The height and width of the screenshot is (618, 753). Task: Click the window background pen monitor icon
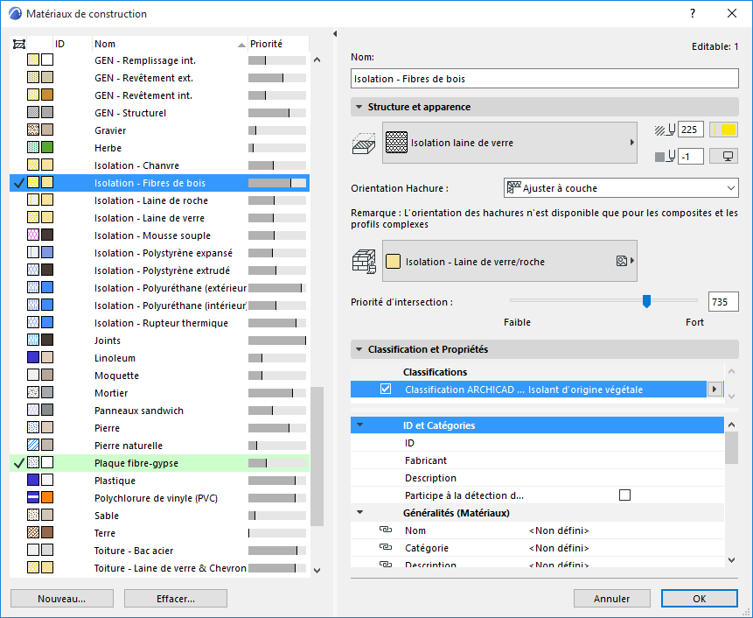point(723,156)
